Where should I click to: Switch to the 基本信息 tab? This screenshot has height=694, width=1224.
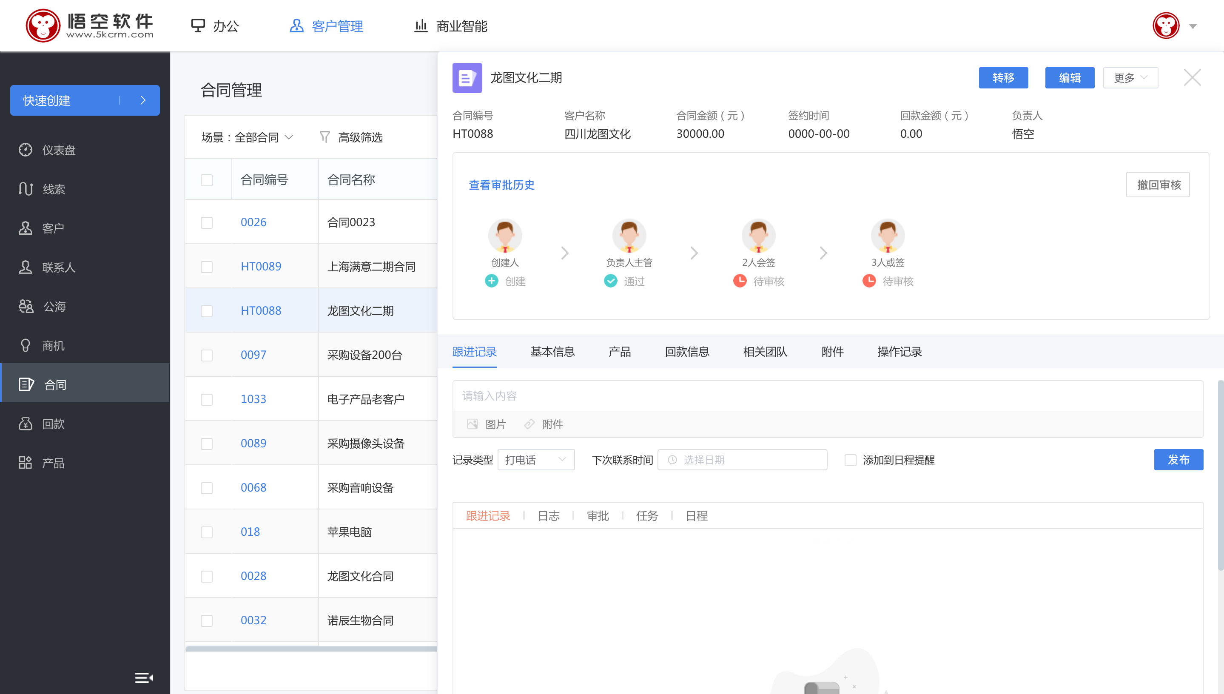(552, 352)
